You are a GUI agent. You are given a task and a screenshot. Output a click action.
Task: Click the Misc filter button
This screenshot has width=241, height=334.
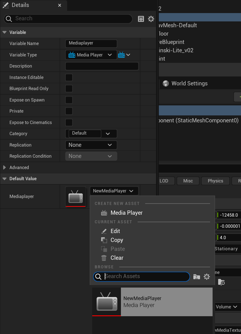pos(188,181)
